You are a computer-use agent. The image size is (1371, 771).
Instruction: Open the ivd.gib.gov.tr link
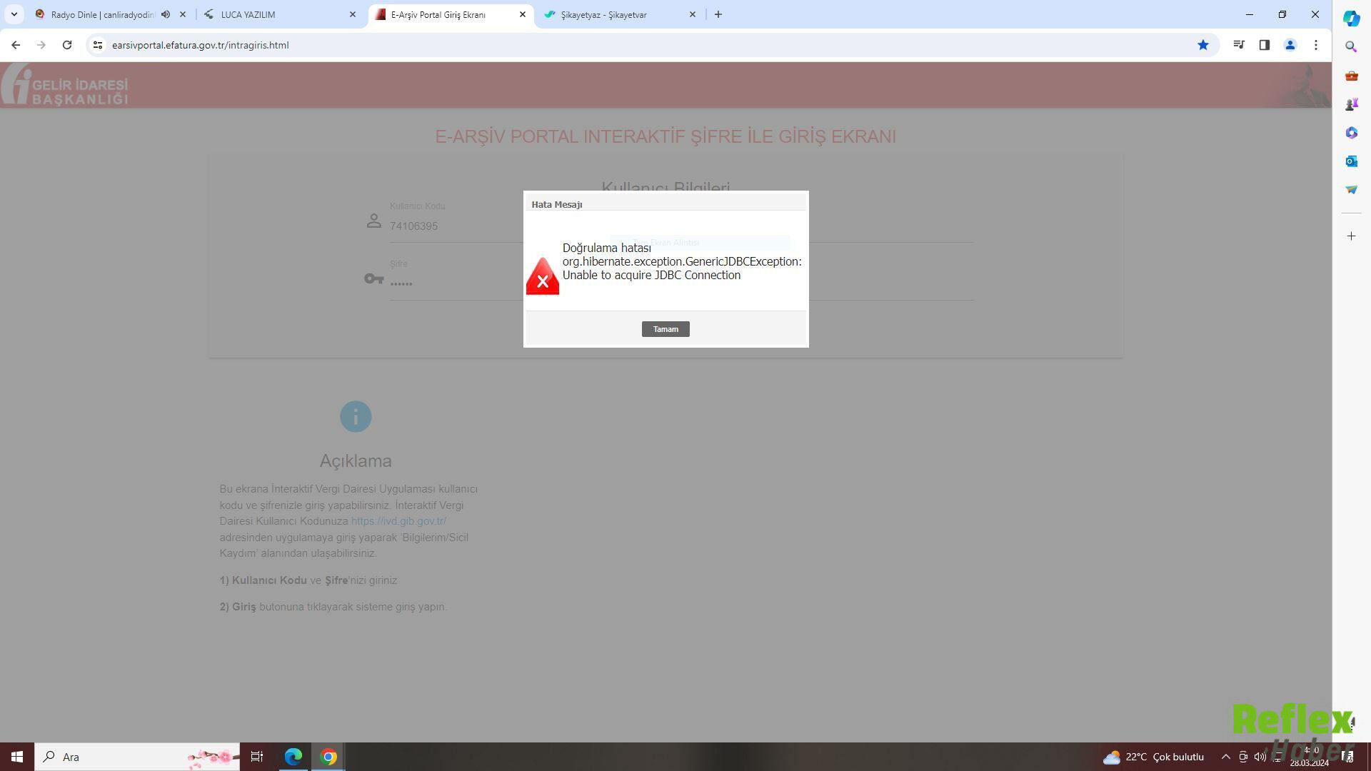pyautogui.click(x=398, y=521)
